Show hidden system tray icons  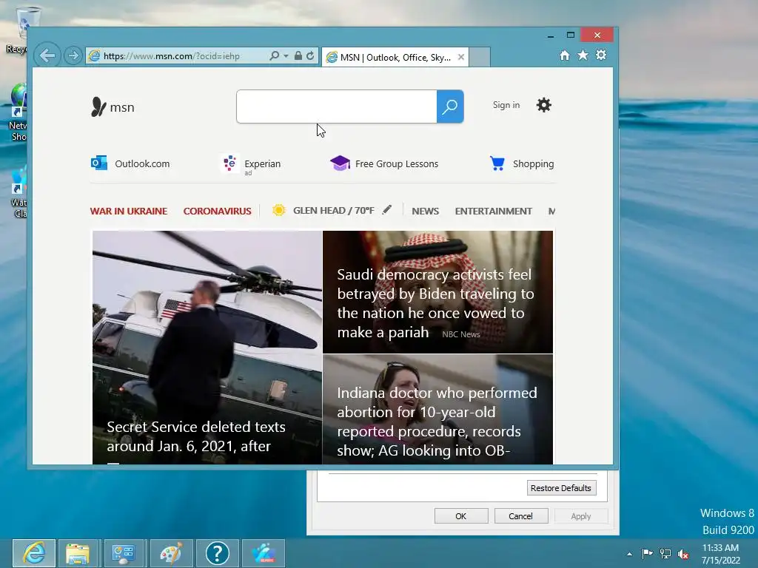[x=629, y=554]
